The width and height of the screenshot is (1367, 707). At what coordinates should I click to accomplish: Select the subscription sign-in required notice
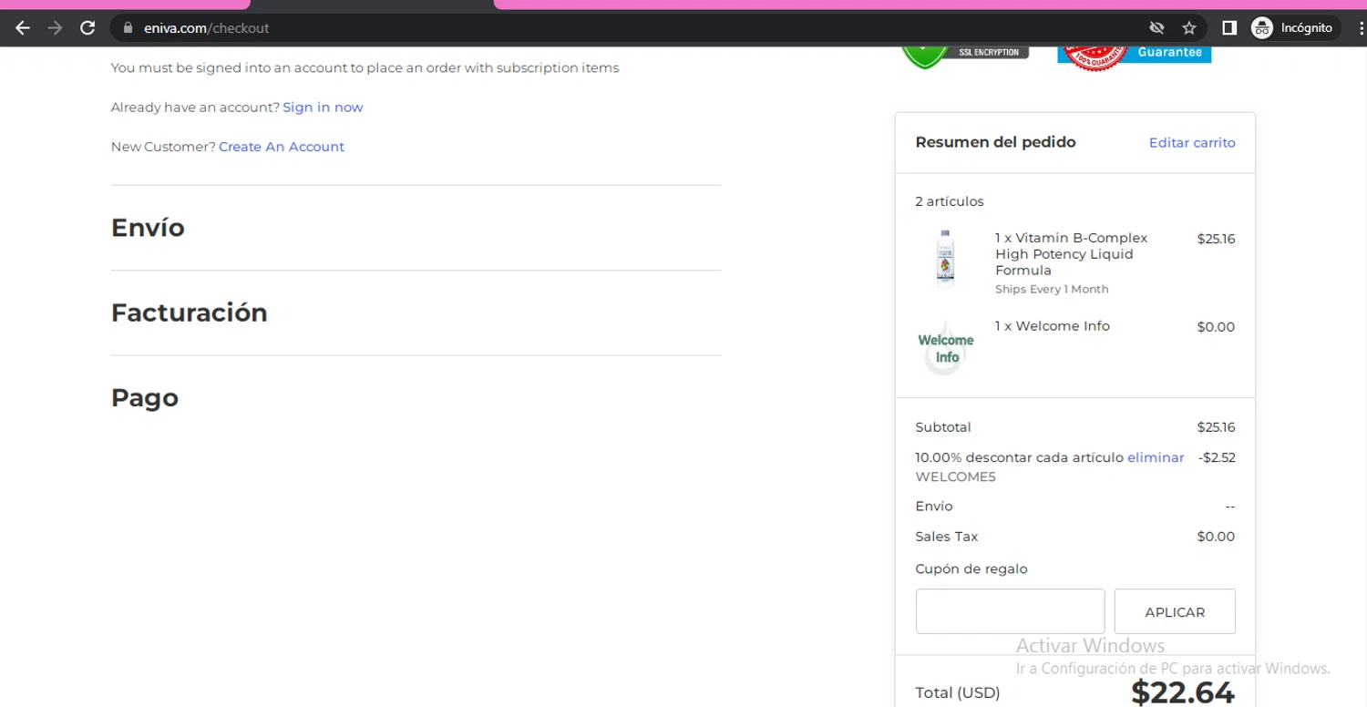point(365,67)
